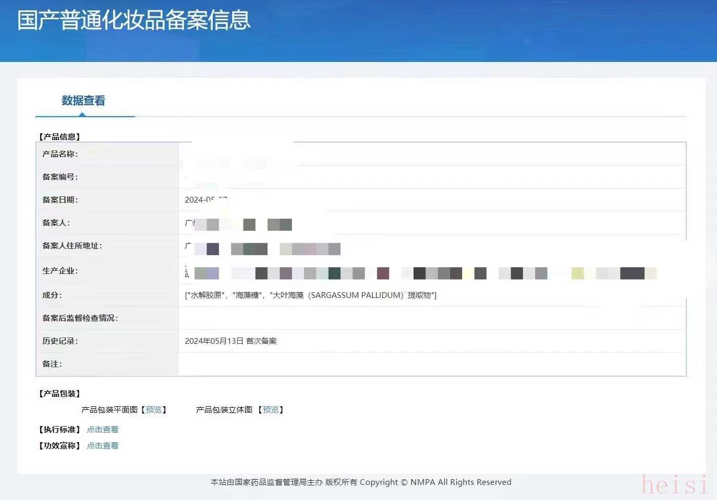717x500 pixels.
Task: Click the 备注 row label
Action: 52,364
